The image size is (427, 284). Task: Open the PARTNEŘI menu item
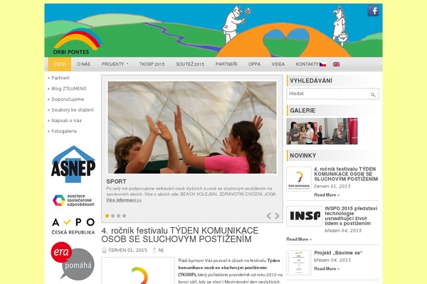[226, 64]
